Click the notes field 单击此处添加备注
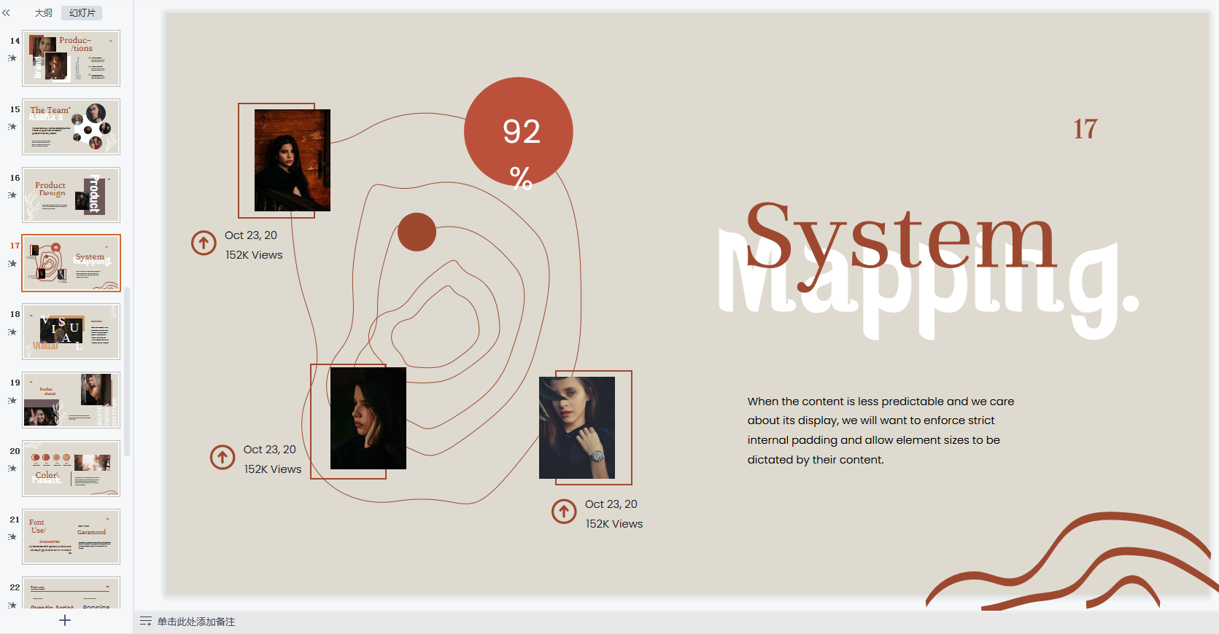 (196, 622)
